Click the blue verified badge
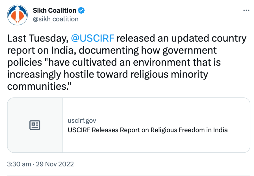 click(x=82, y=10)
